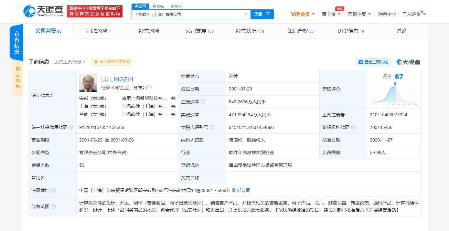
Task: Select the 自主信息 side tab
Action: [17, 78]
